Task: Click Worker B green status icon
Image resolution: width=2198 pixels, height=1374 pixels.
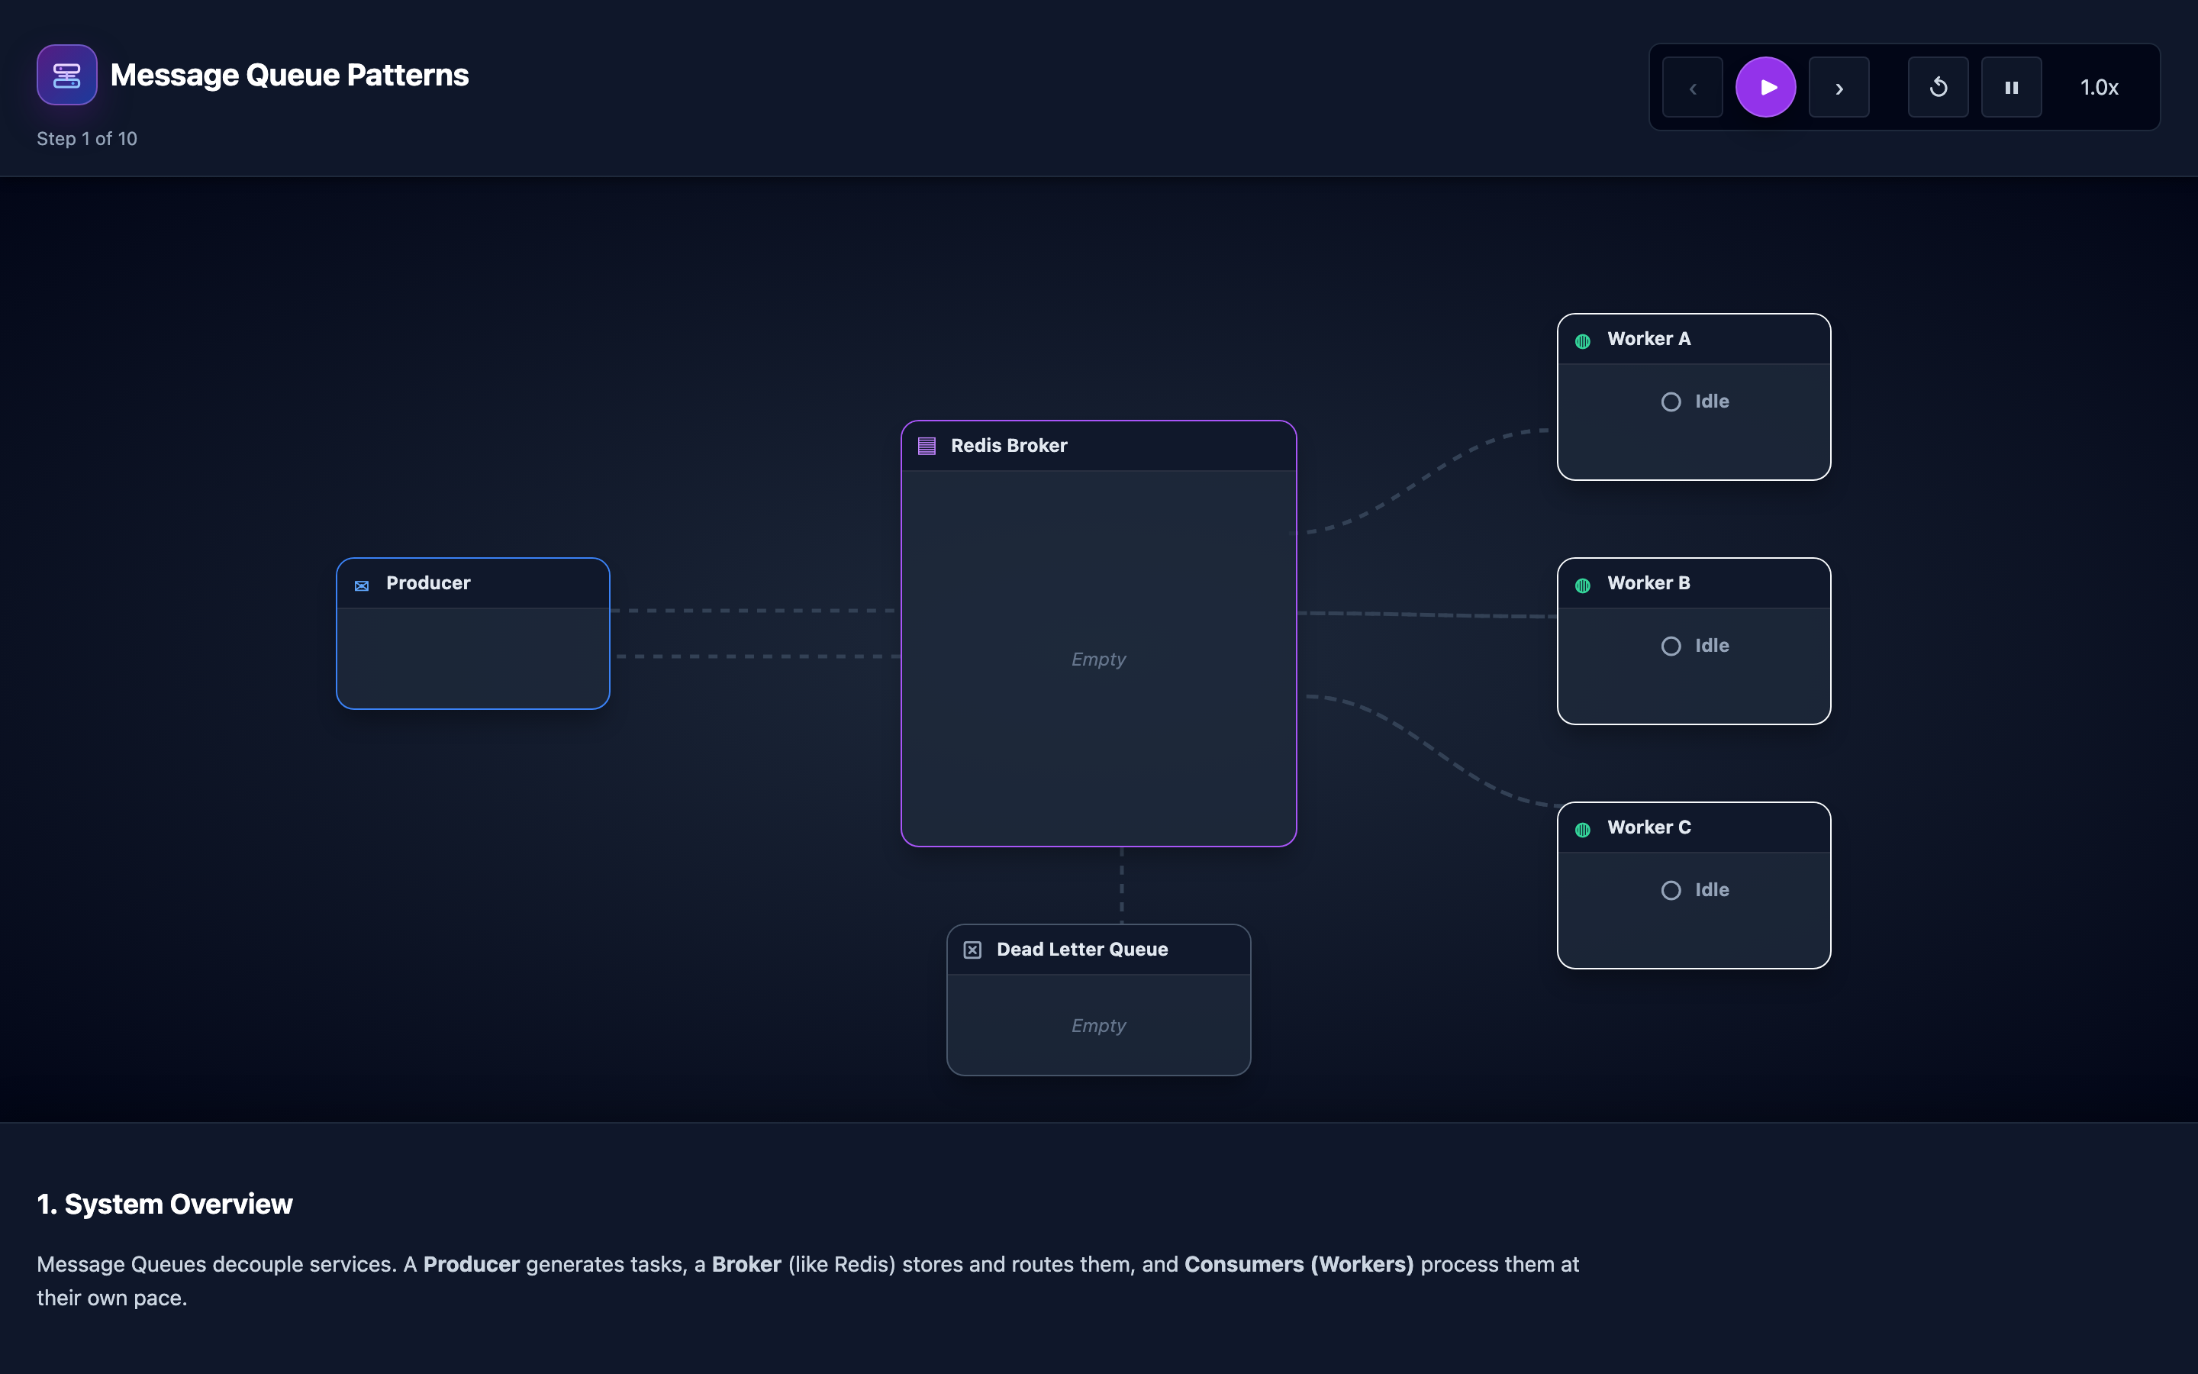Action: [1582, 586]
